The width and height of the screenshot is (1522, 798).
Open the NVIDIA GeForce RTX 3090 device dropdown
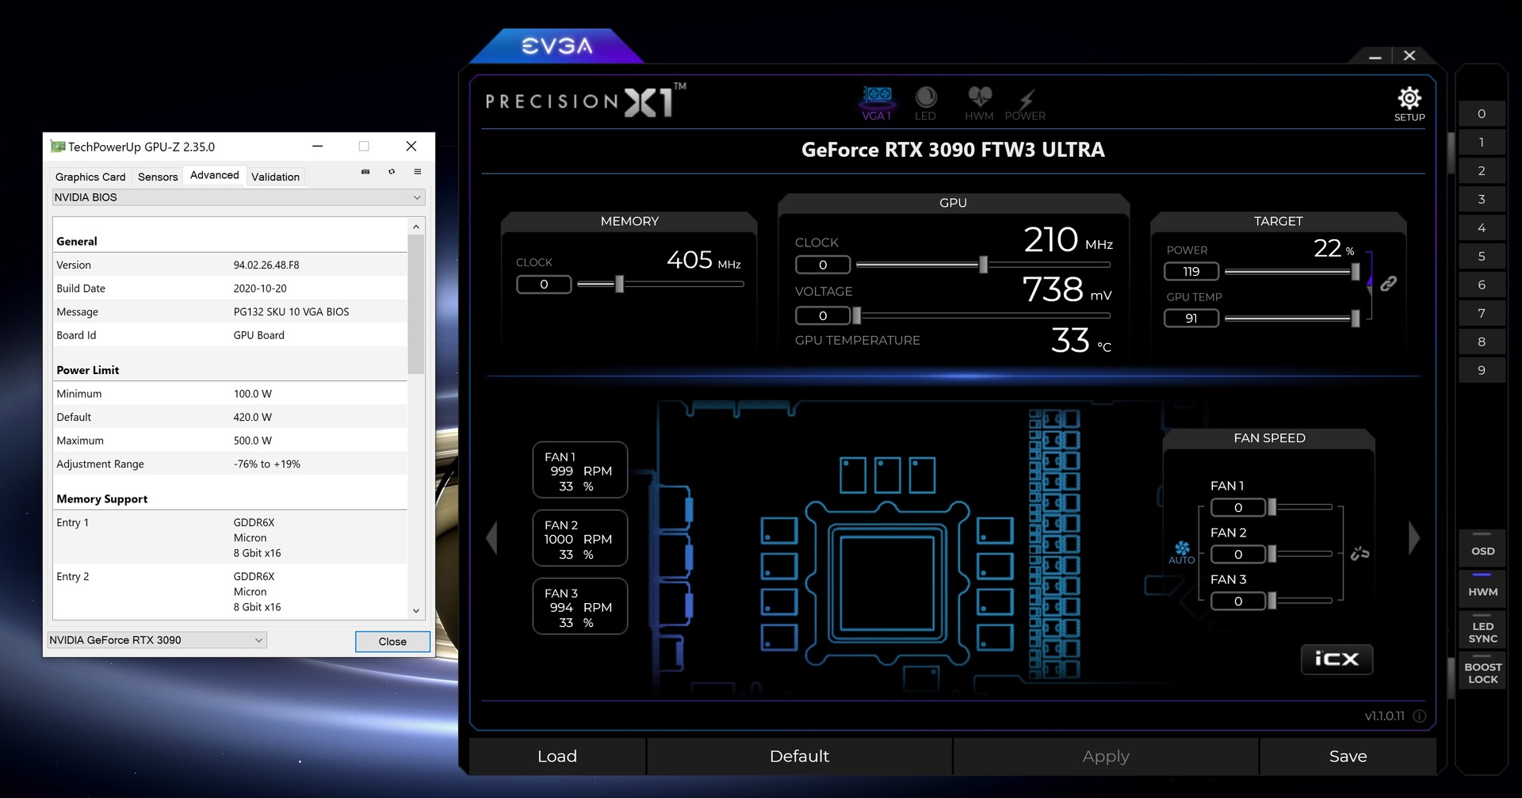pos(157,640)
